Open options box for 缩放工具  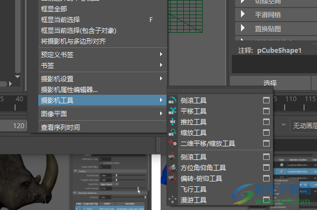point(266,132)
